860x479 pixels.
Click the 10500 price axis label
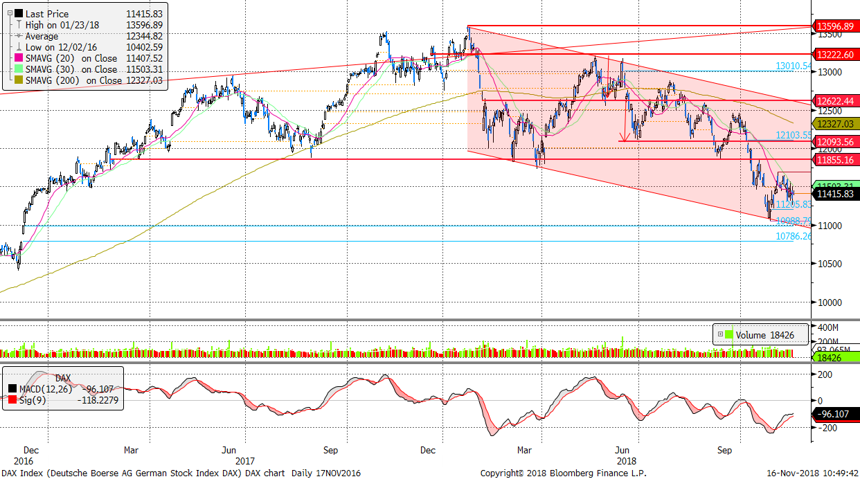831,264
